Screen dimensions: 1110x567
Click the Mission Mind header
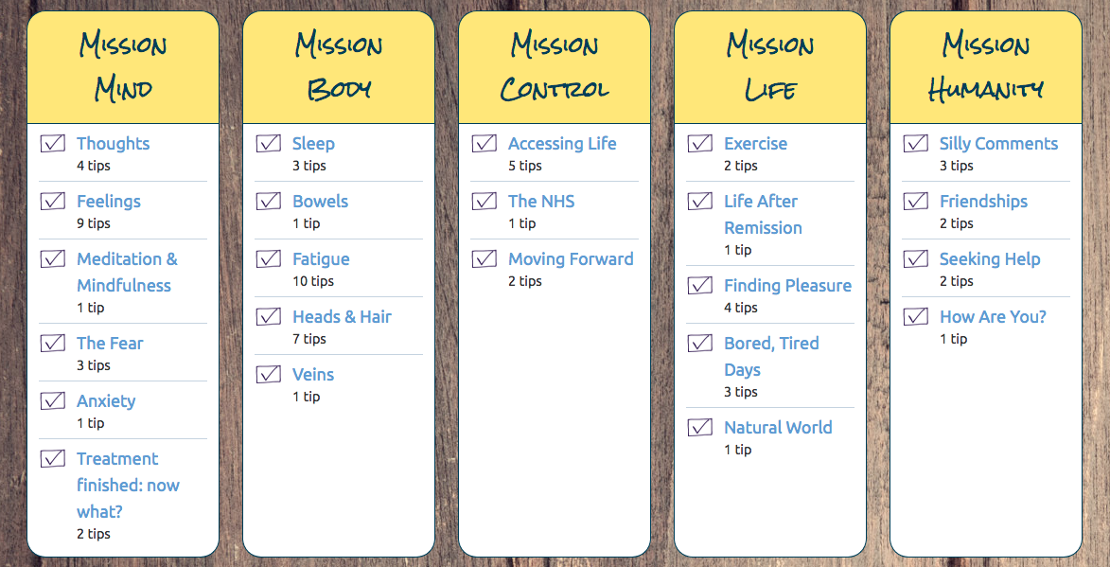pyautogui.click(x=123, y=67)
